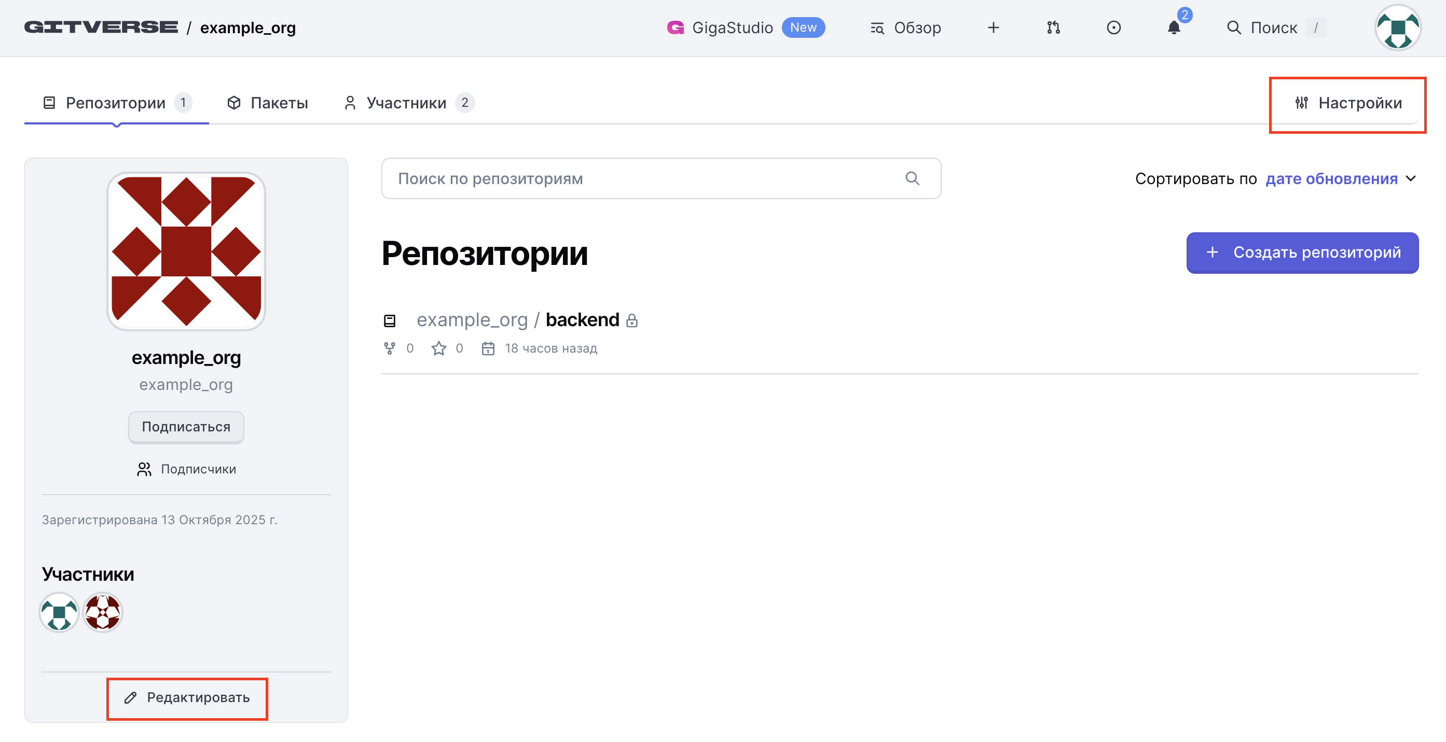Image resolution: width=1446 pixels, height=742 pixels.
Task: Switch to the Участники tab
Action: 406,103
